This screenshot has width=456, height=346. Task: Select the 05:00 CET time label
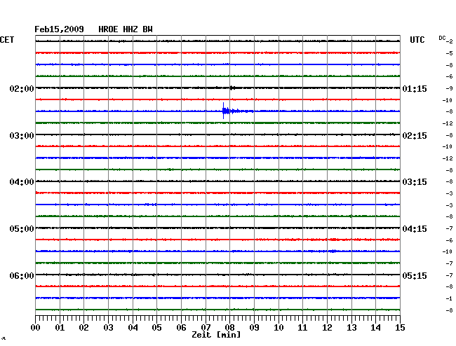click(x=22, y=229)
